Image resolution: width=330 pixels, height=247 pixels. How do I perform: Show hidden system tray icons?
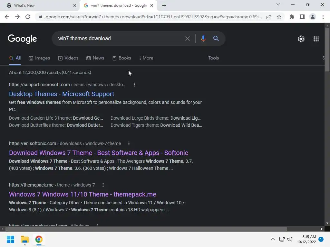point(273,239)
